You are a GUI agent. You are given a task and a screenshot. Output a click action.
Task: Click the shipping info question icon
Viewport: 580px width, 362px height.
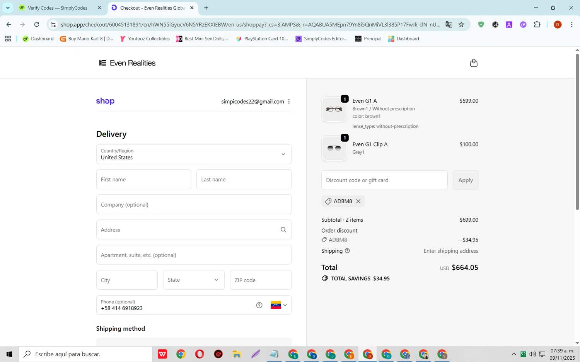click(347, 251)
